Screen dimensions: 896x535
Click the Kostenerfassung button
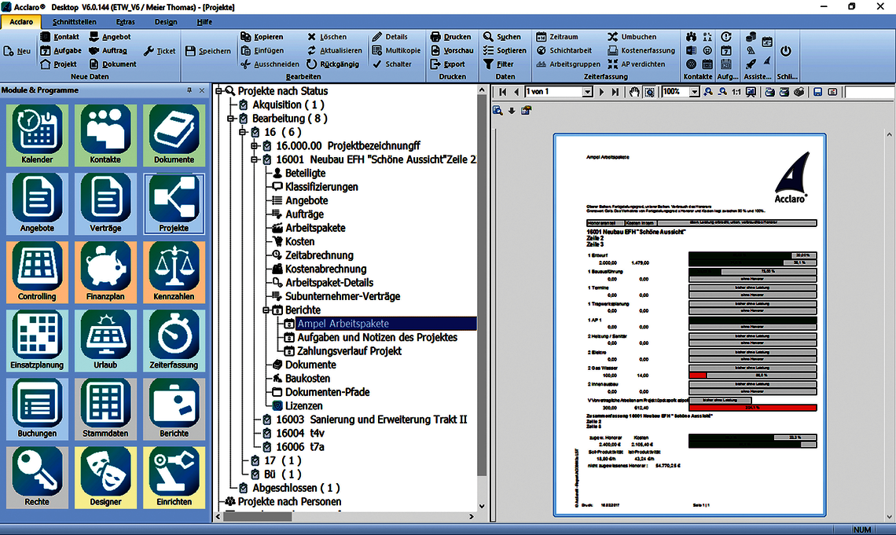pyautogui.click(x=641, y=50)
